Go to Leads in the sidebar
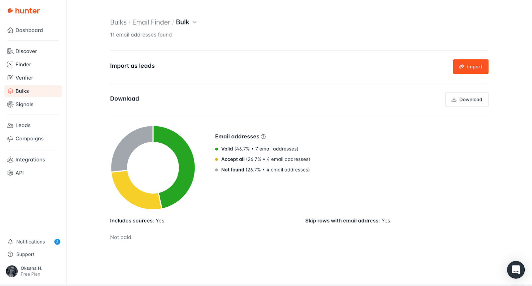 click(x=23, y=125)
